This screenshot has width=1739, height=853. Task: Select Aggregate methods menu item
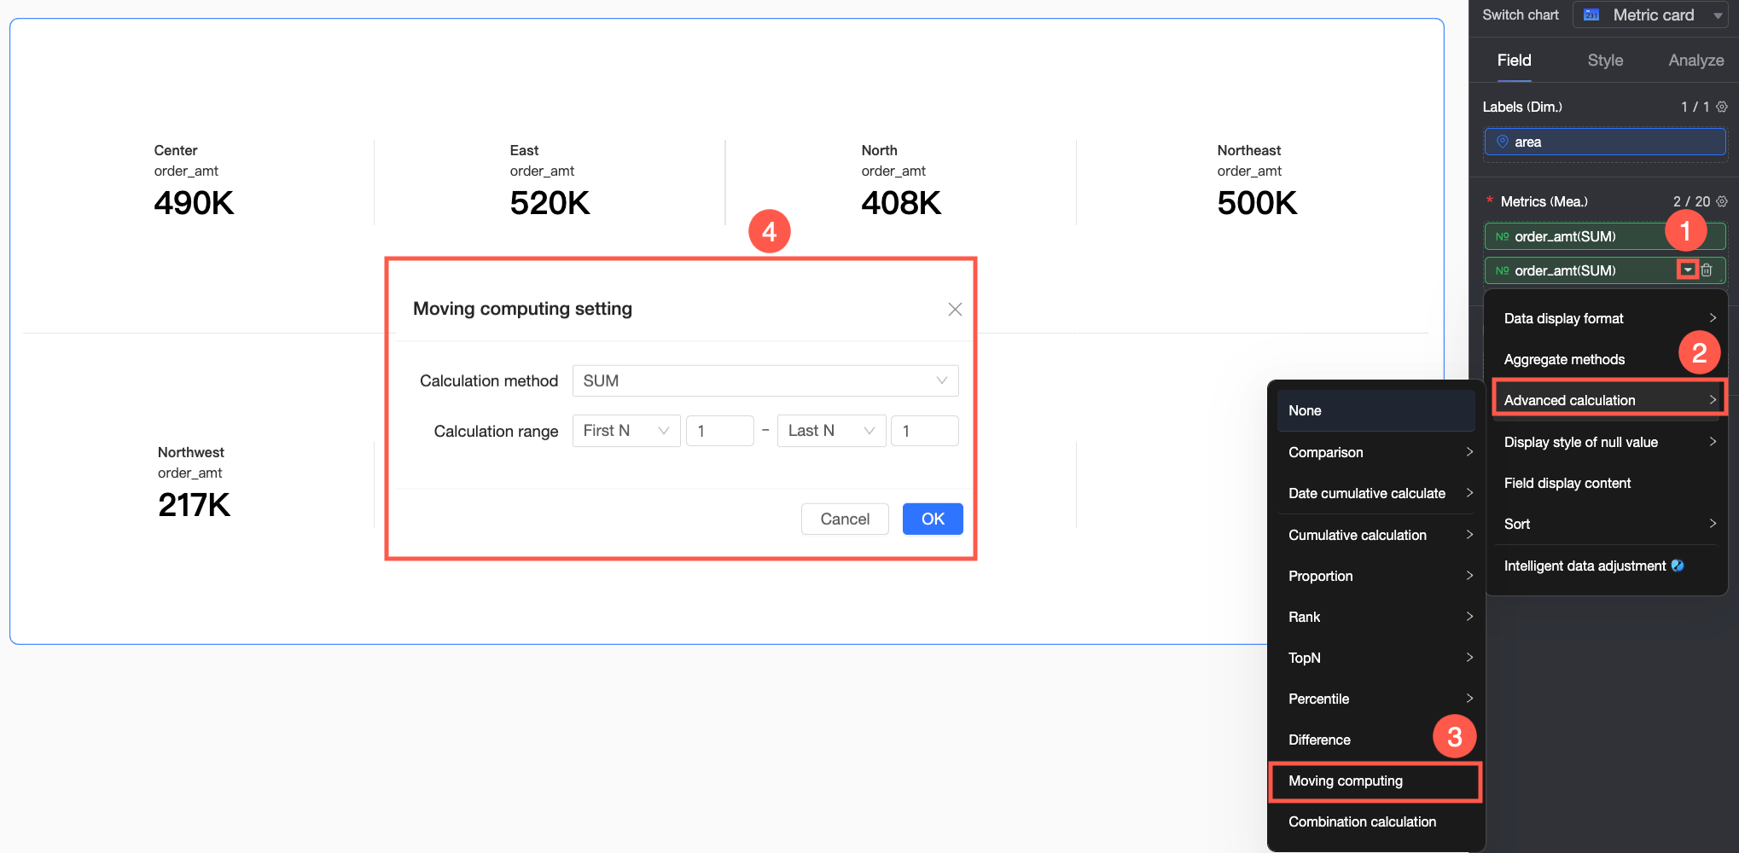tap(1607, 359)
